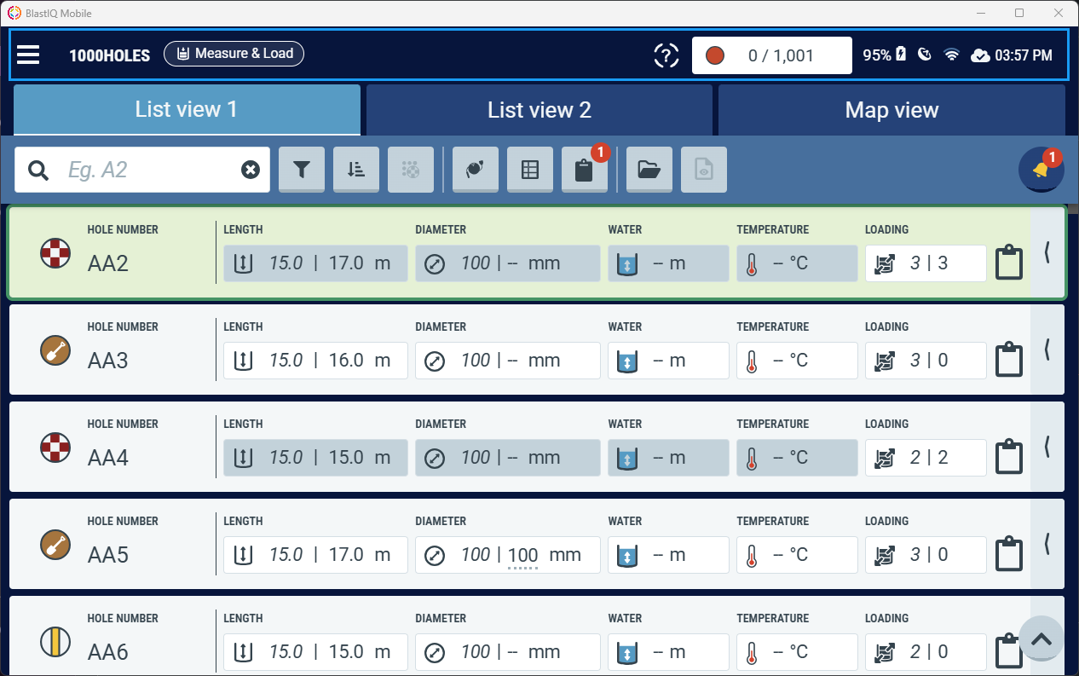Viewport: 1079px width, 676px height.
Task: Click the Measure & Load mode button
Action: (234, 54)
